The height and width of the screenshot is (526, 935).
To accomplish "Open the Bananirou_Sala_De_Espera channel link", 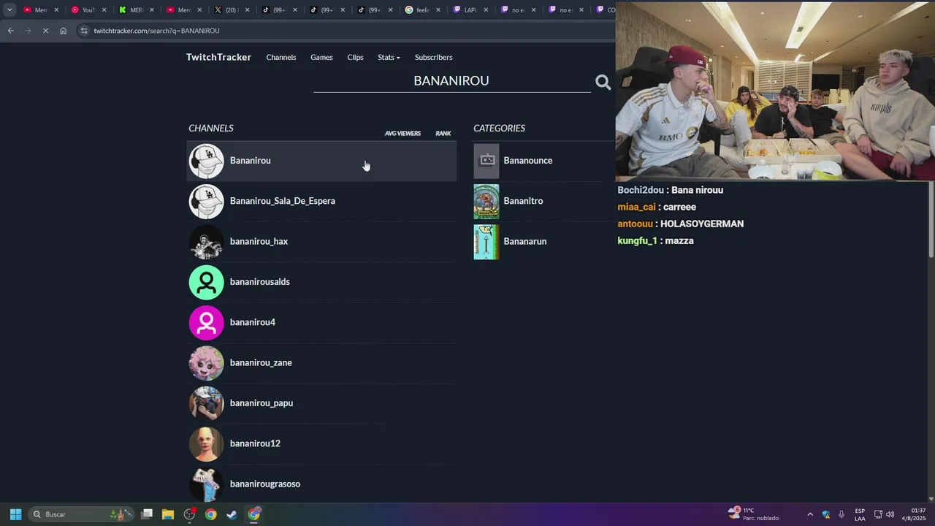I will click(282, 201).
